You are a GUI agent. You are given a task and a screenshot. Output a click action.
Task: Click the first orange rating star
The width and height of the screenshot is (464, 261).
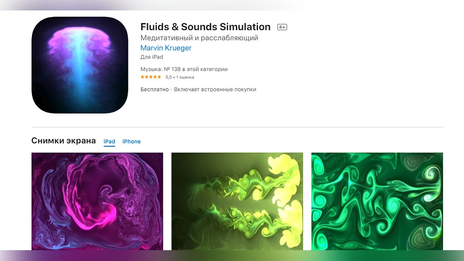pyautogui.click(x=142, y=77)
